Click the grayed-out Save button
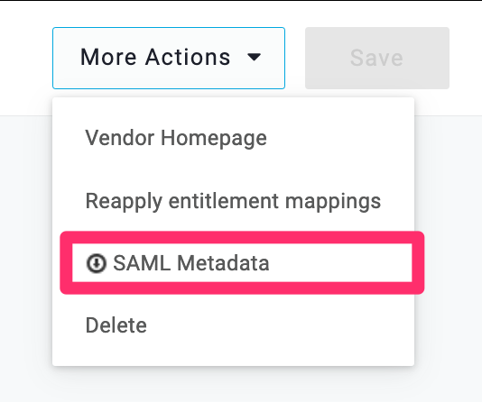 377,58
